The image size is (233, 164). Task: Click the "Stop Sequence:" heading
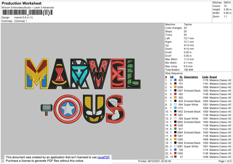174,73
